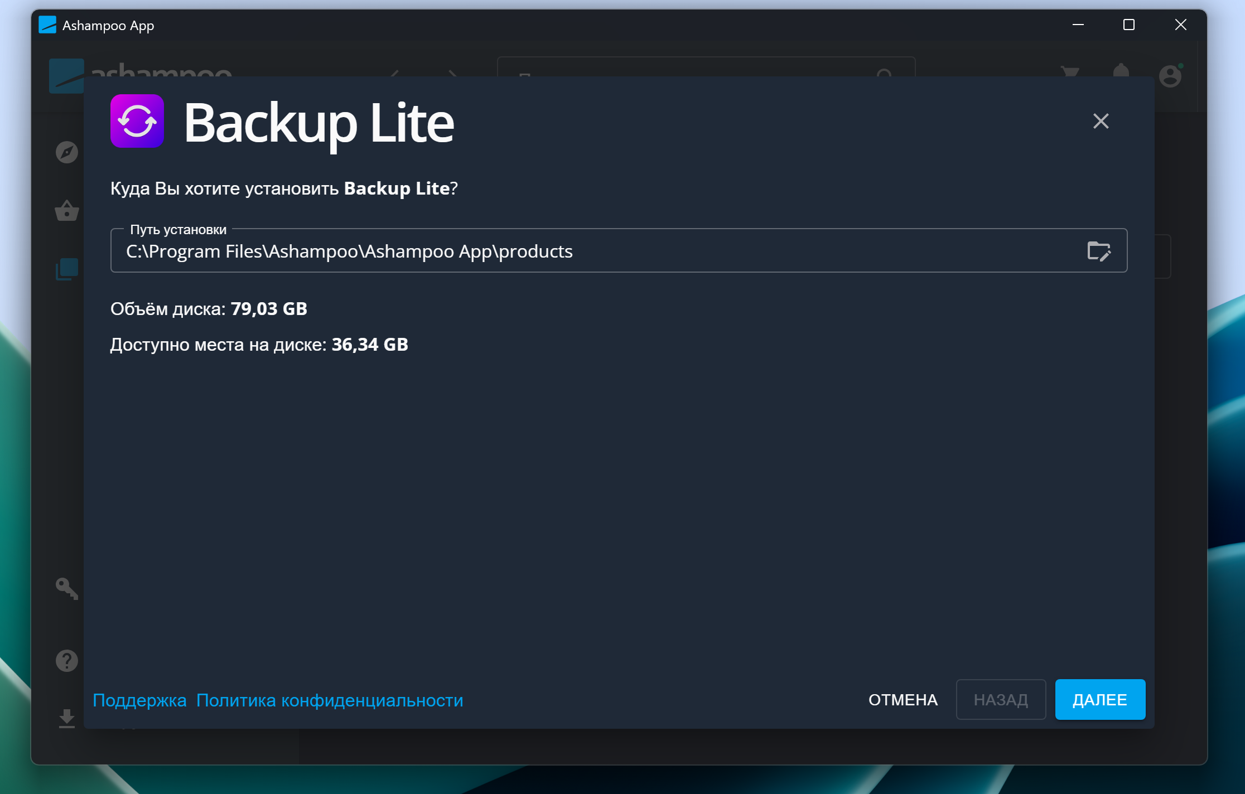Image resolution: width=1245 pixels, height=794 pixels.
Task: Open the Поддержка link
Action: tap(139, 700)
